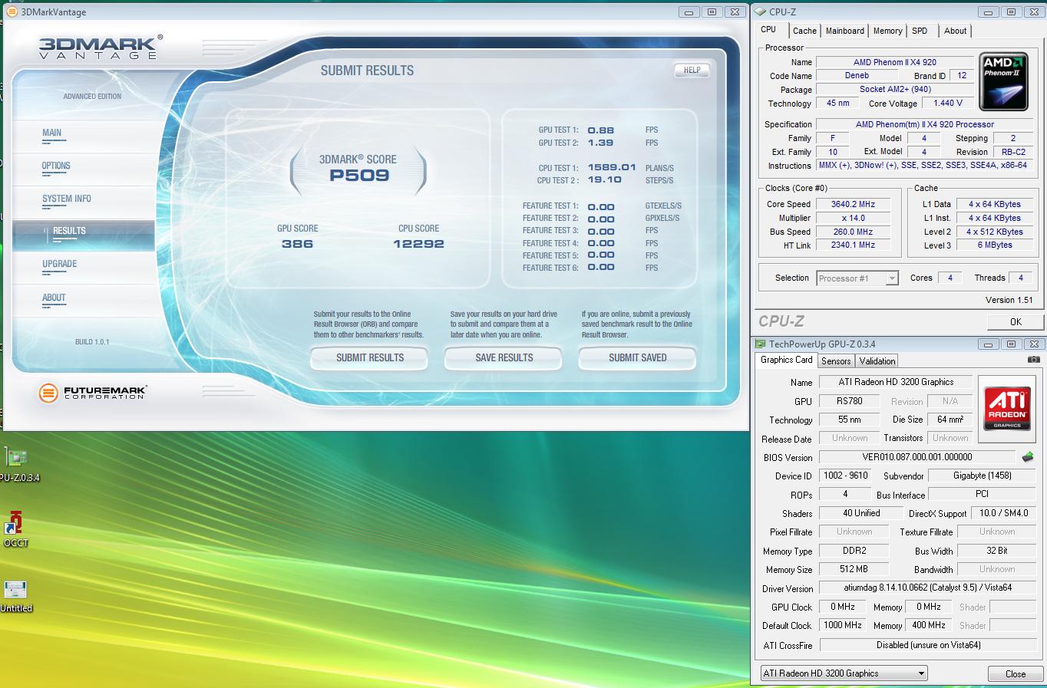Click the SAVE RESULTS button

tap(504, 357)
